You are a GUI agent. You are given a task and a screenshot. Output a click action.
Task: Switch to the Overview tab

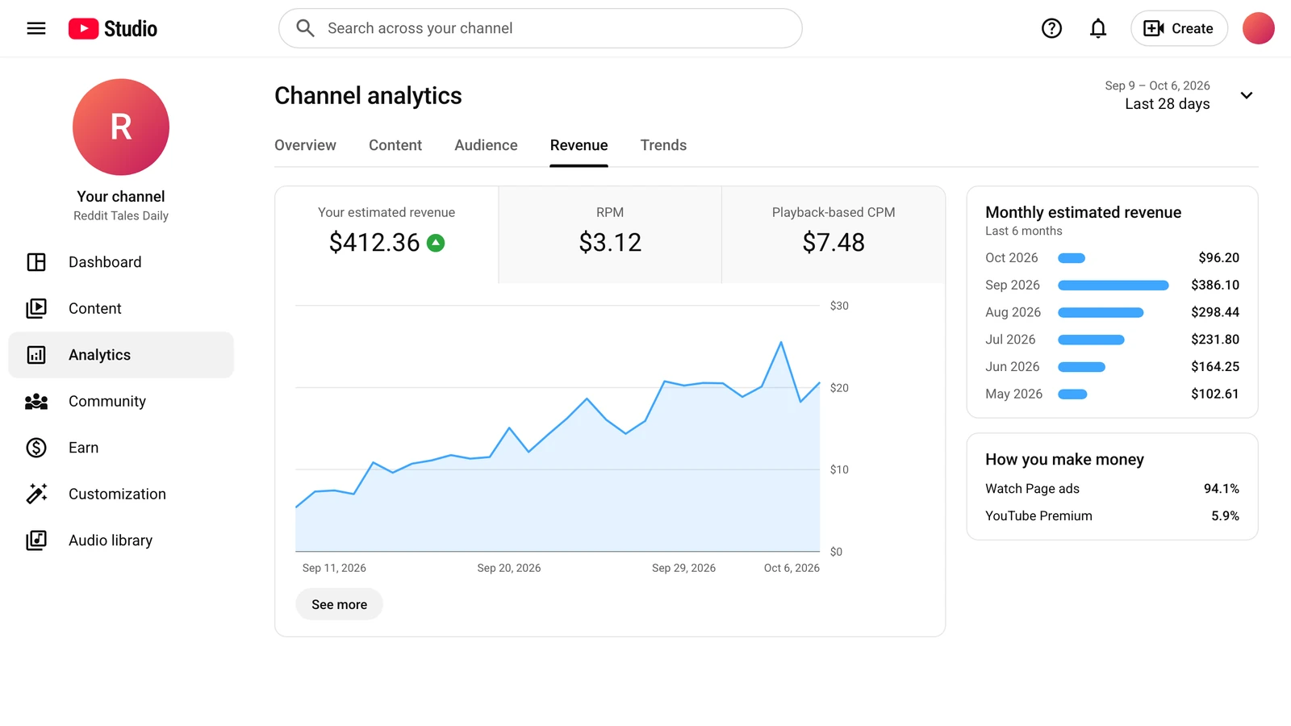click(x=305, y=145)
